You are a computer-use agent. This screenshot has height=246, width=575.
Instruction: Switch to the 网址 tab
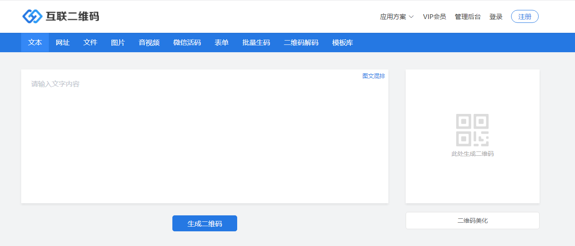[63, 43]
